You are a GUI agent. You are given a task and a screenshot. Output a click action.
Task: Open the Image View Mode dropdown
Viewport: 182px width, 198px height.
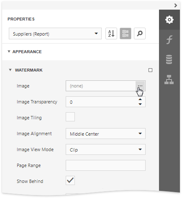[x=105, y=149]
